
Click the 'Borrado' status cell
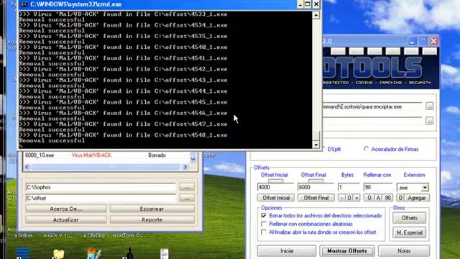157,155
